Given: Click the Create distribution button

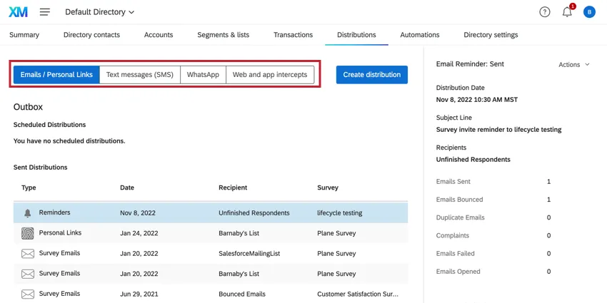Looking at the screenshot, I should pyautogui.click(x=371, y=75).
